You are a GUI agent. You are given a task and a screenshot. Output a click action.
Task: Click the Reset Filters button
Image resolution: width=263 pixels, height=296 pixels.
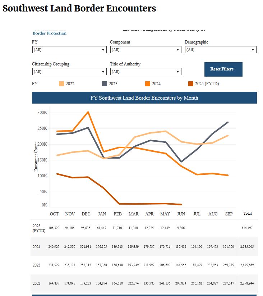pyautogui.click(x=223, y=69)
